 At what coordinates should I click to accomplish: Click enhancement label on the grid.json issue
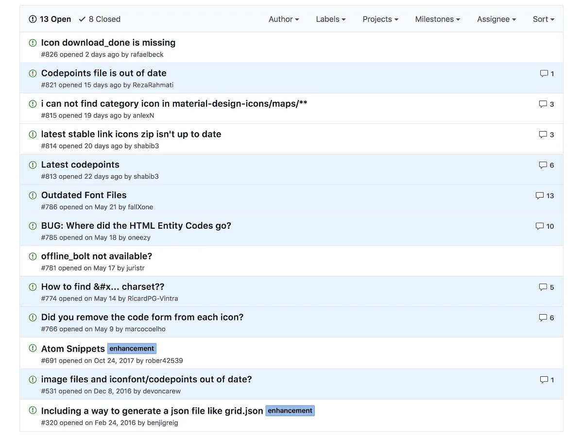point(291,411)
